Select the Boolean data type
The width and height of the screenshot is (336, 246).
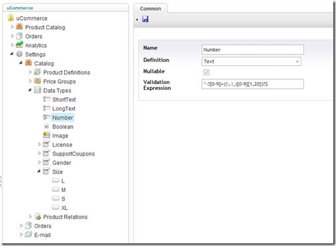click(x=63, y=127)
